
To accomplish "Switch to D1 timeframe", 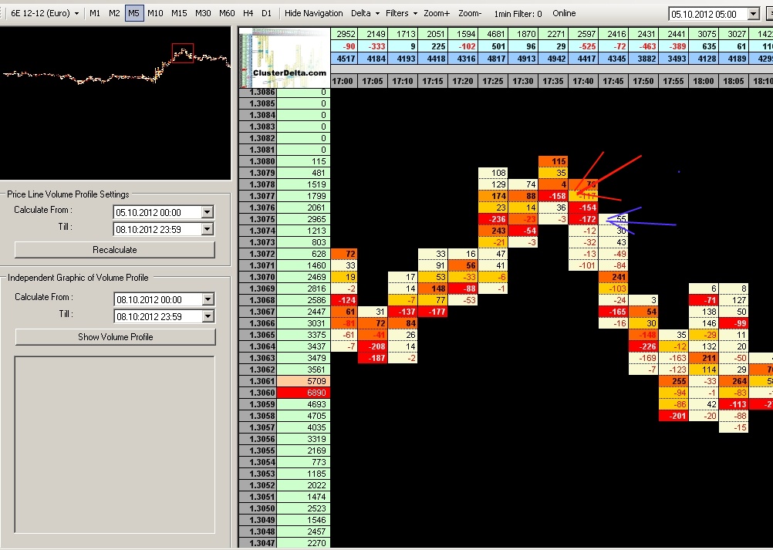I will (x=267, y=13).
